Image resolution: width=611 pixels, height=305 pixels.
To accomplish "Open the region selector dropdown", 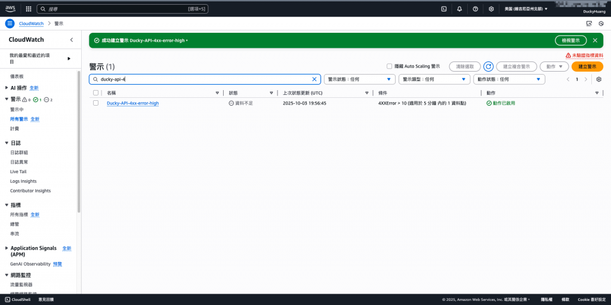I will pyautogui.click(x=526, y=8).
